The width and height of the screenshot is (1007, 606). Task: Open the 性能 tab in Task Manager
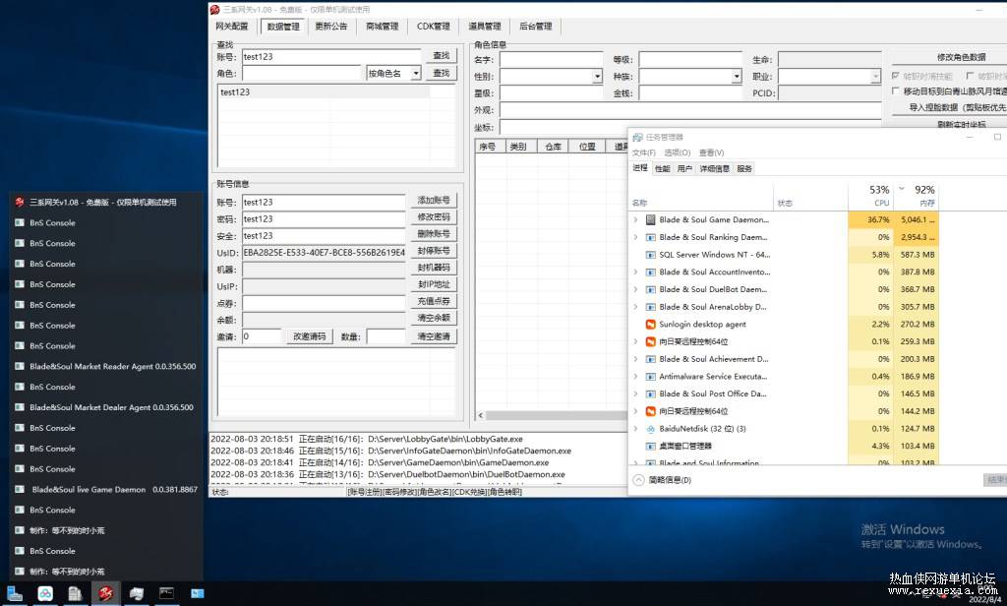point(663,168)
